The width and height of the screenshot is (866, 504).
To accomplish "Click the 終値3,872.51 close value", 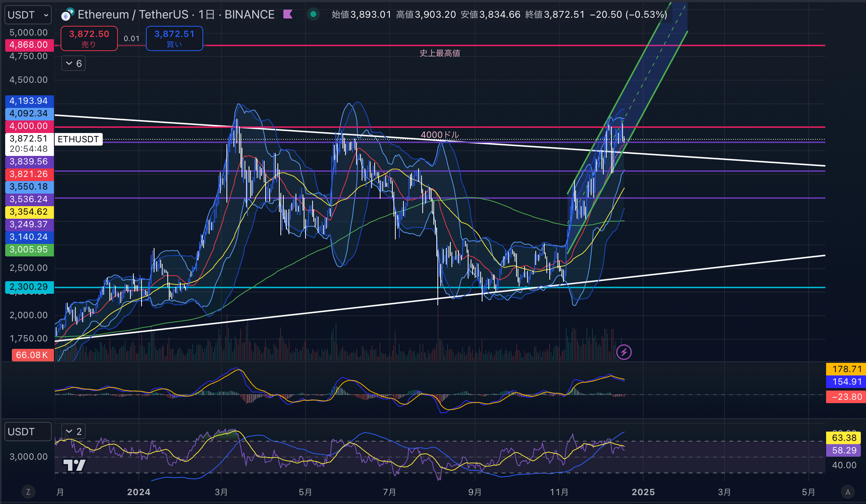I will tap(555, 14).
